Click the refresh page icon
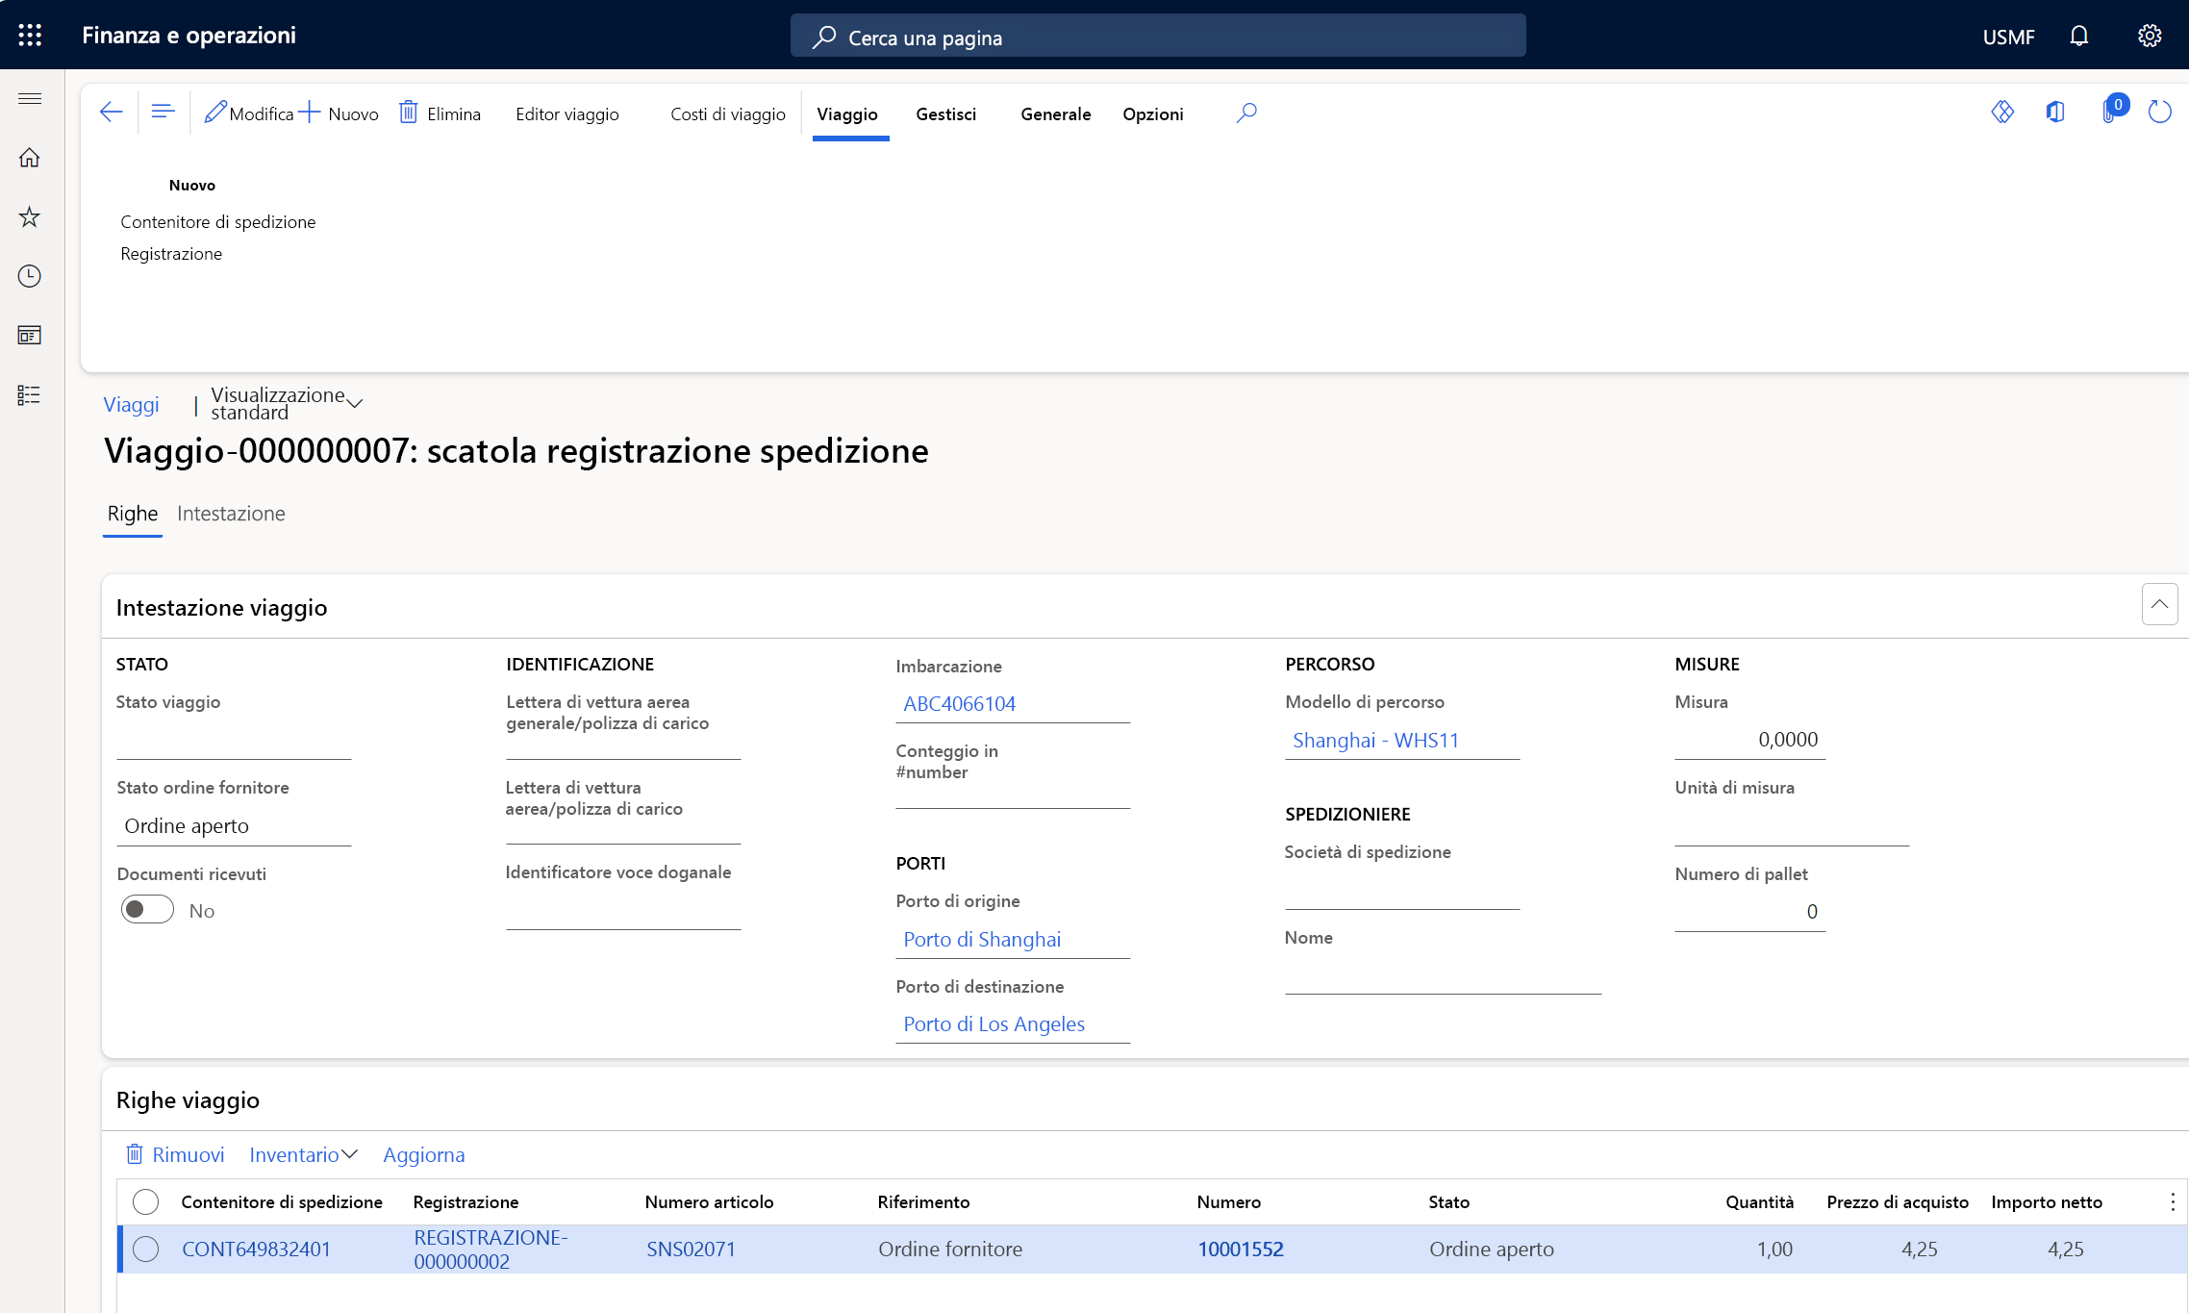Screen dimensions: 2189x1313 2159,113
